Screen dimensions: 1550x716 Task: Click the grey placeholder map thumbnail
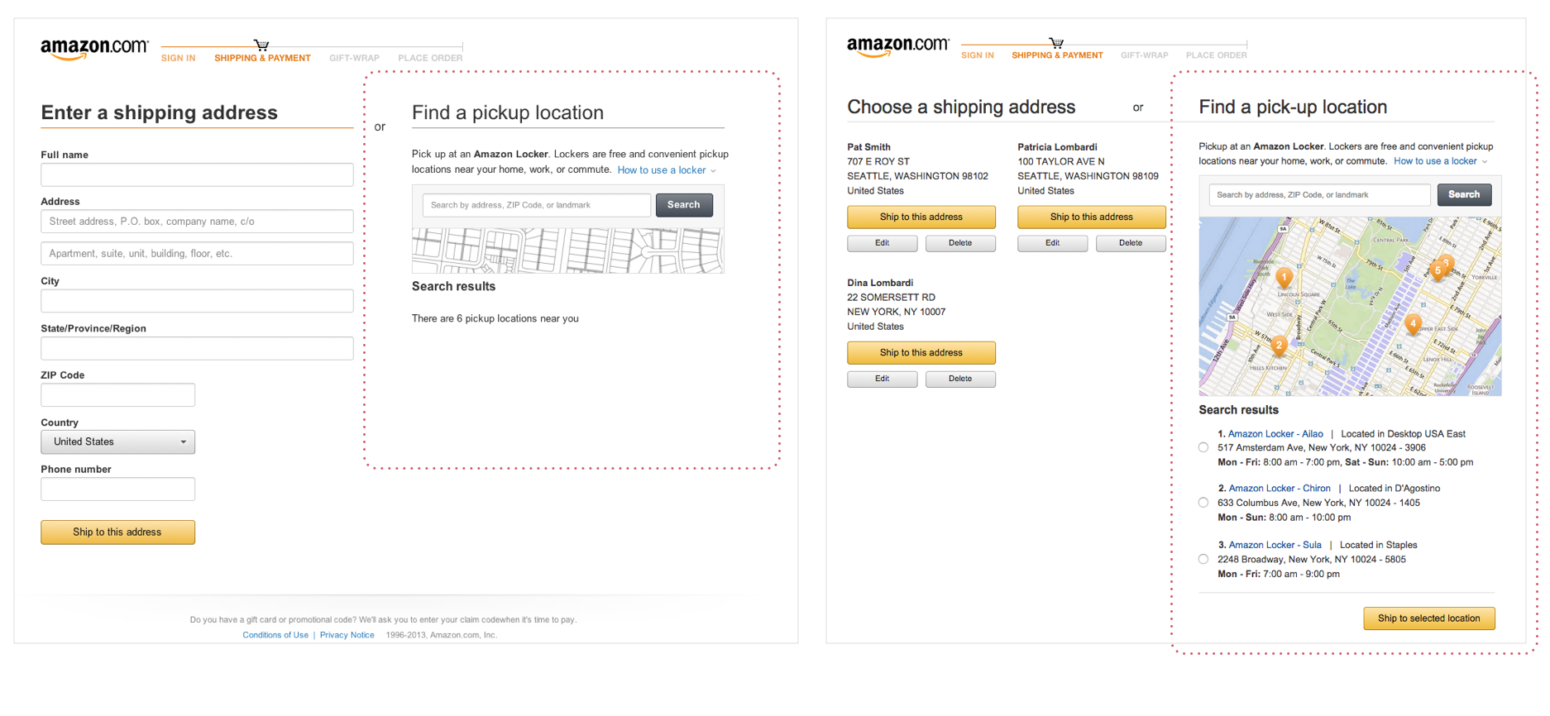568,251
